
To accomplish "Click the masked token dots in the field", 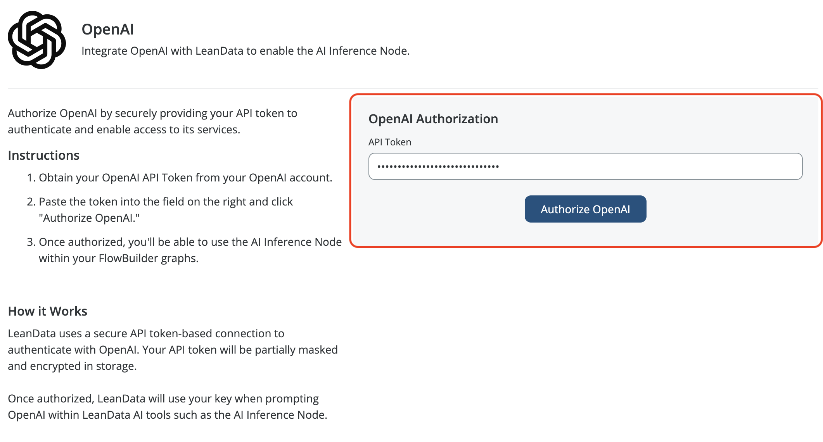I will point(438,167).
